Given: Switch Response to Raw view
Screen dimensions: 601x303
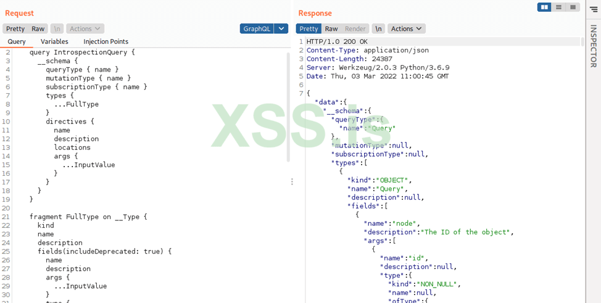Looking at the screenshot, I should [331, 29].
